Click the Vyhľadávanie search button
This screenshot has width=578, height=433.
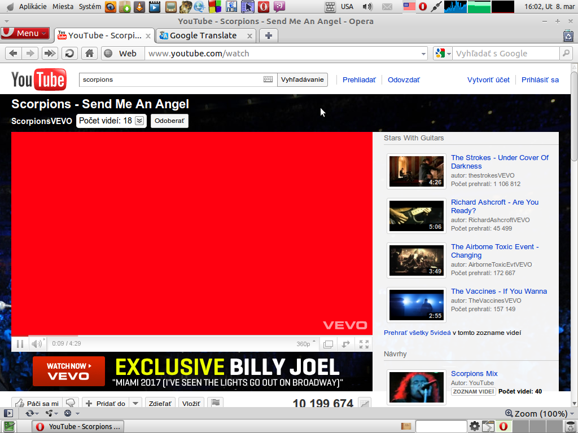303,79
